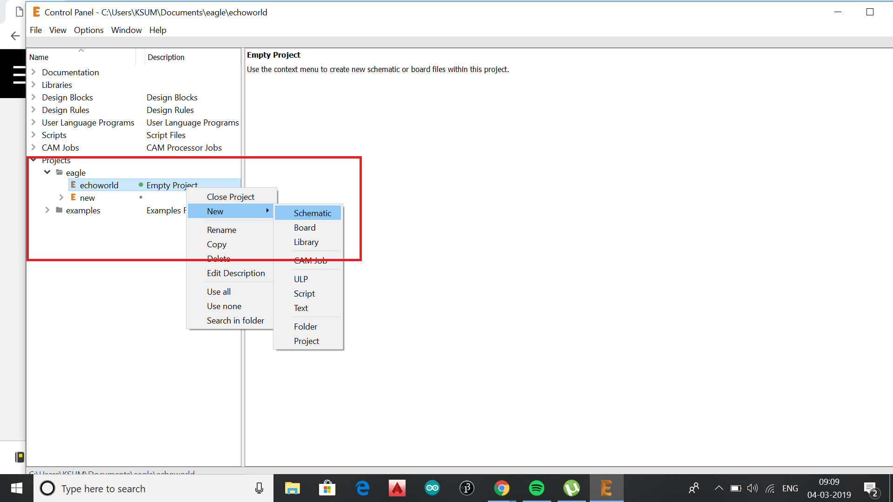Click the eagle folder icon
This screenshot has height=502, width=893.
(x=59, y=172)
